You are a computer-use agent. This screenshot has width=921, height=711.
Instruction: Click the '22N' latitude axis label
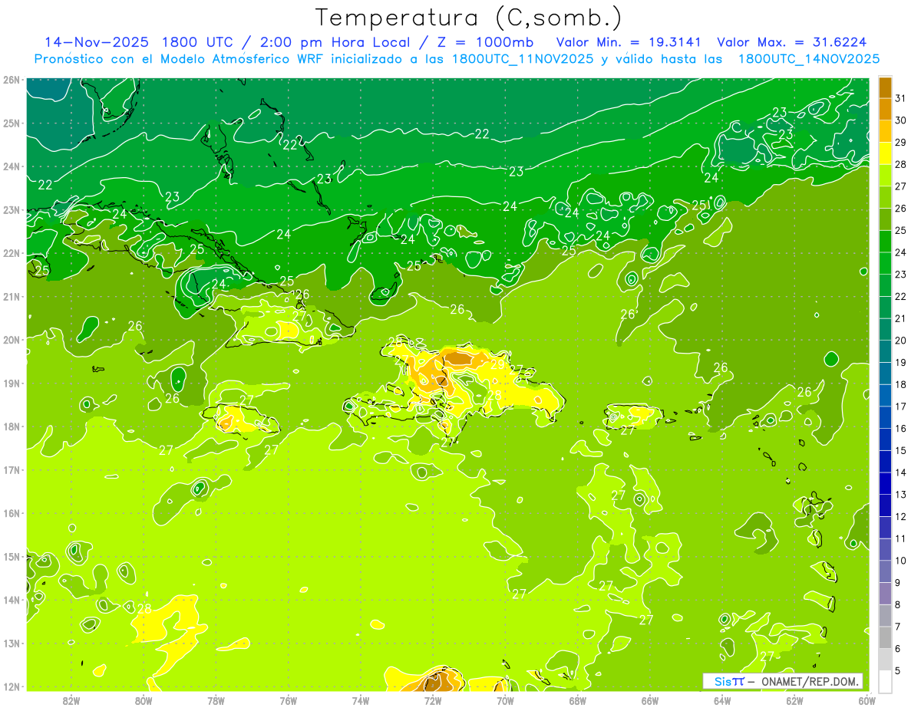(x=11, y=253)
